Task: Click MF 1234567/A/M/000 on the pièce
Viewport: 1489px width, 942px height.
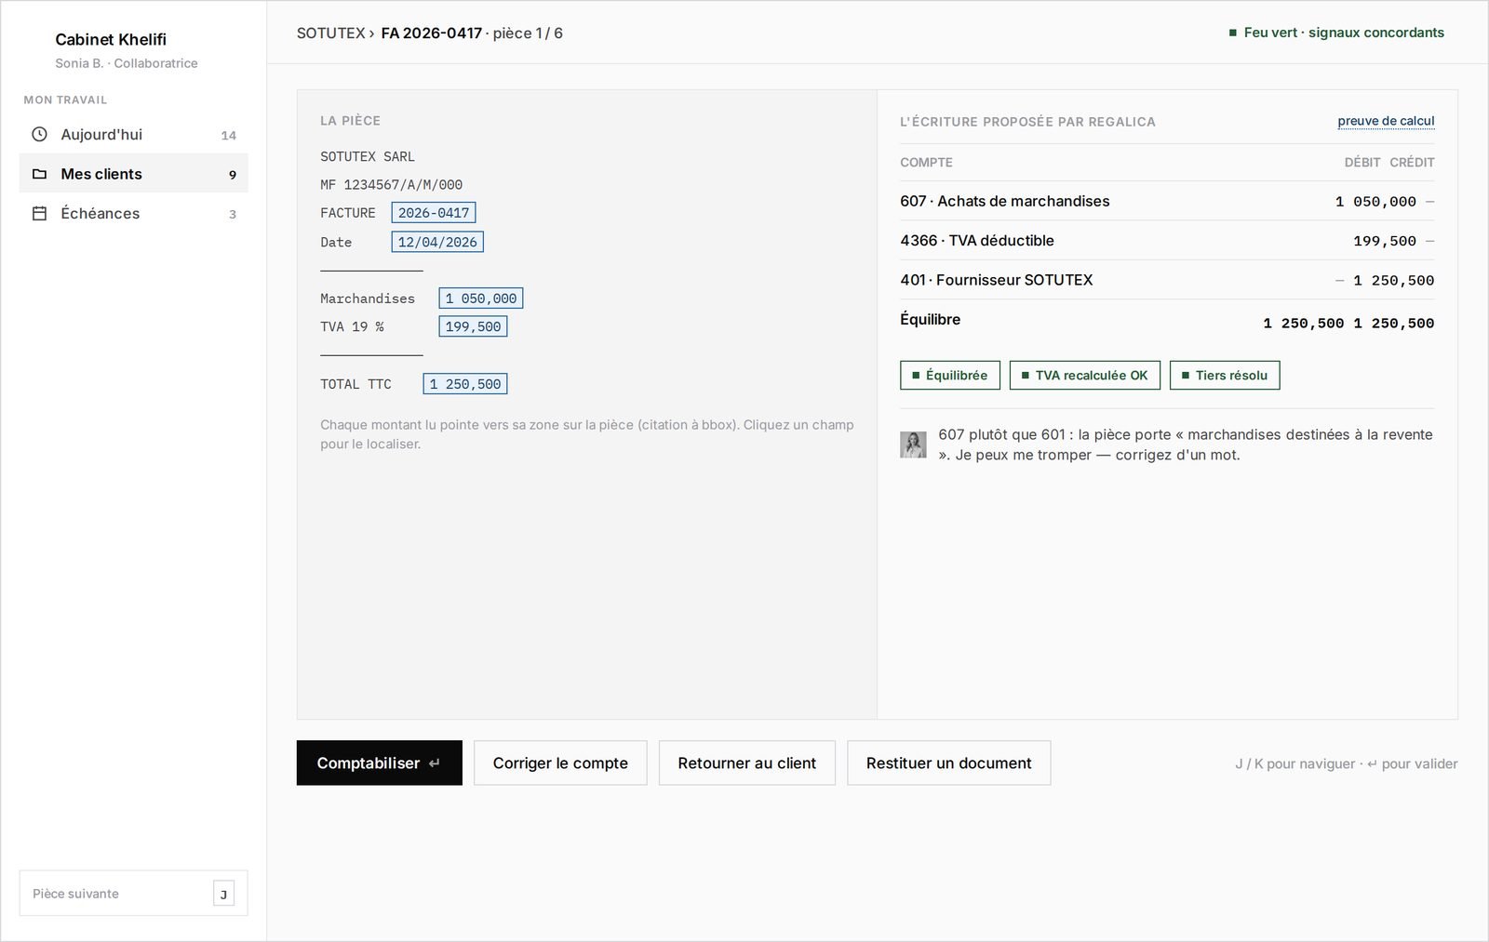Action: [391, 185]
